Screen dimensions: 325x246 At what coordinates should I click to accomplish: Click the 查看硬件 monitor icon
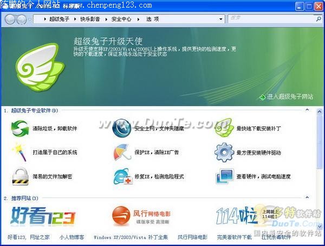(223, 176)
